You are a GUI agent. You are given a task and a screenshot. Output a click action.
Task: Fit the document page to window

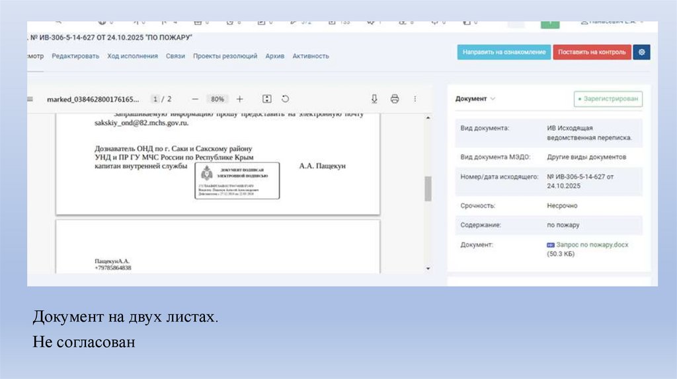[267, 99]
